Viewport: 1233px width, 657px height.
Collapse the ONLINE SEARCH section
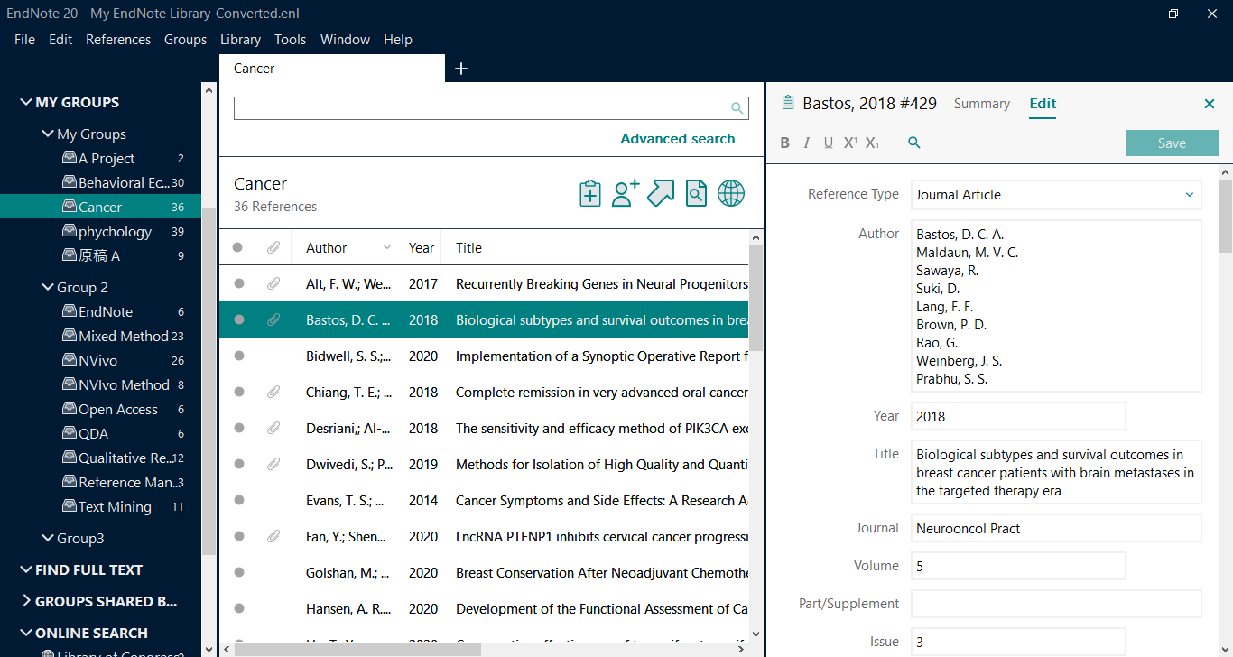(25, 634)
